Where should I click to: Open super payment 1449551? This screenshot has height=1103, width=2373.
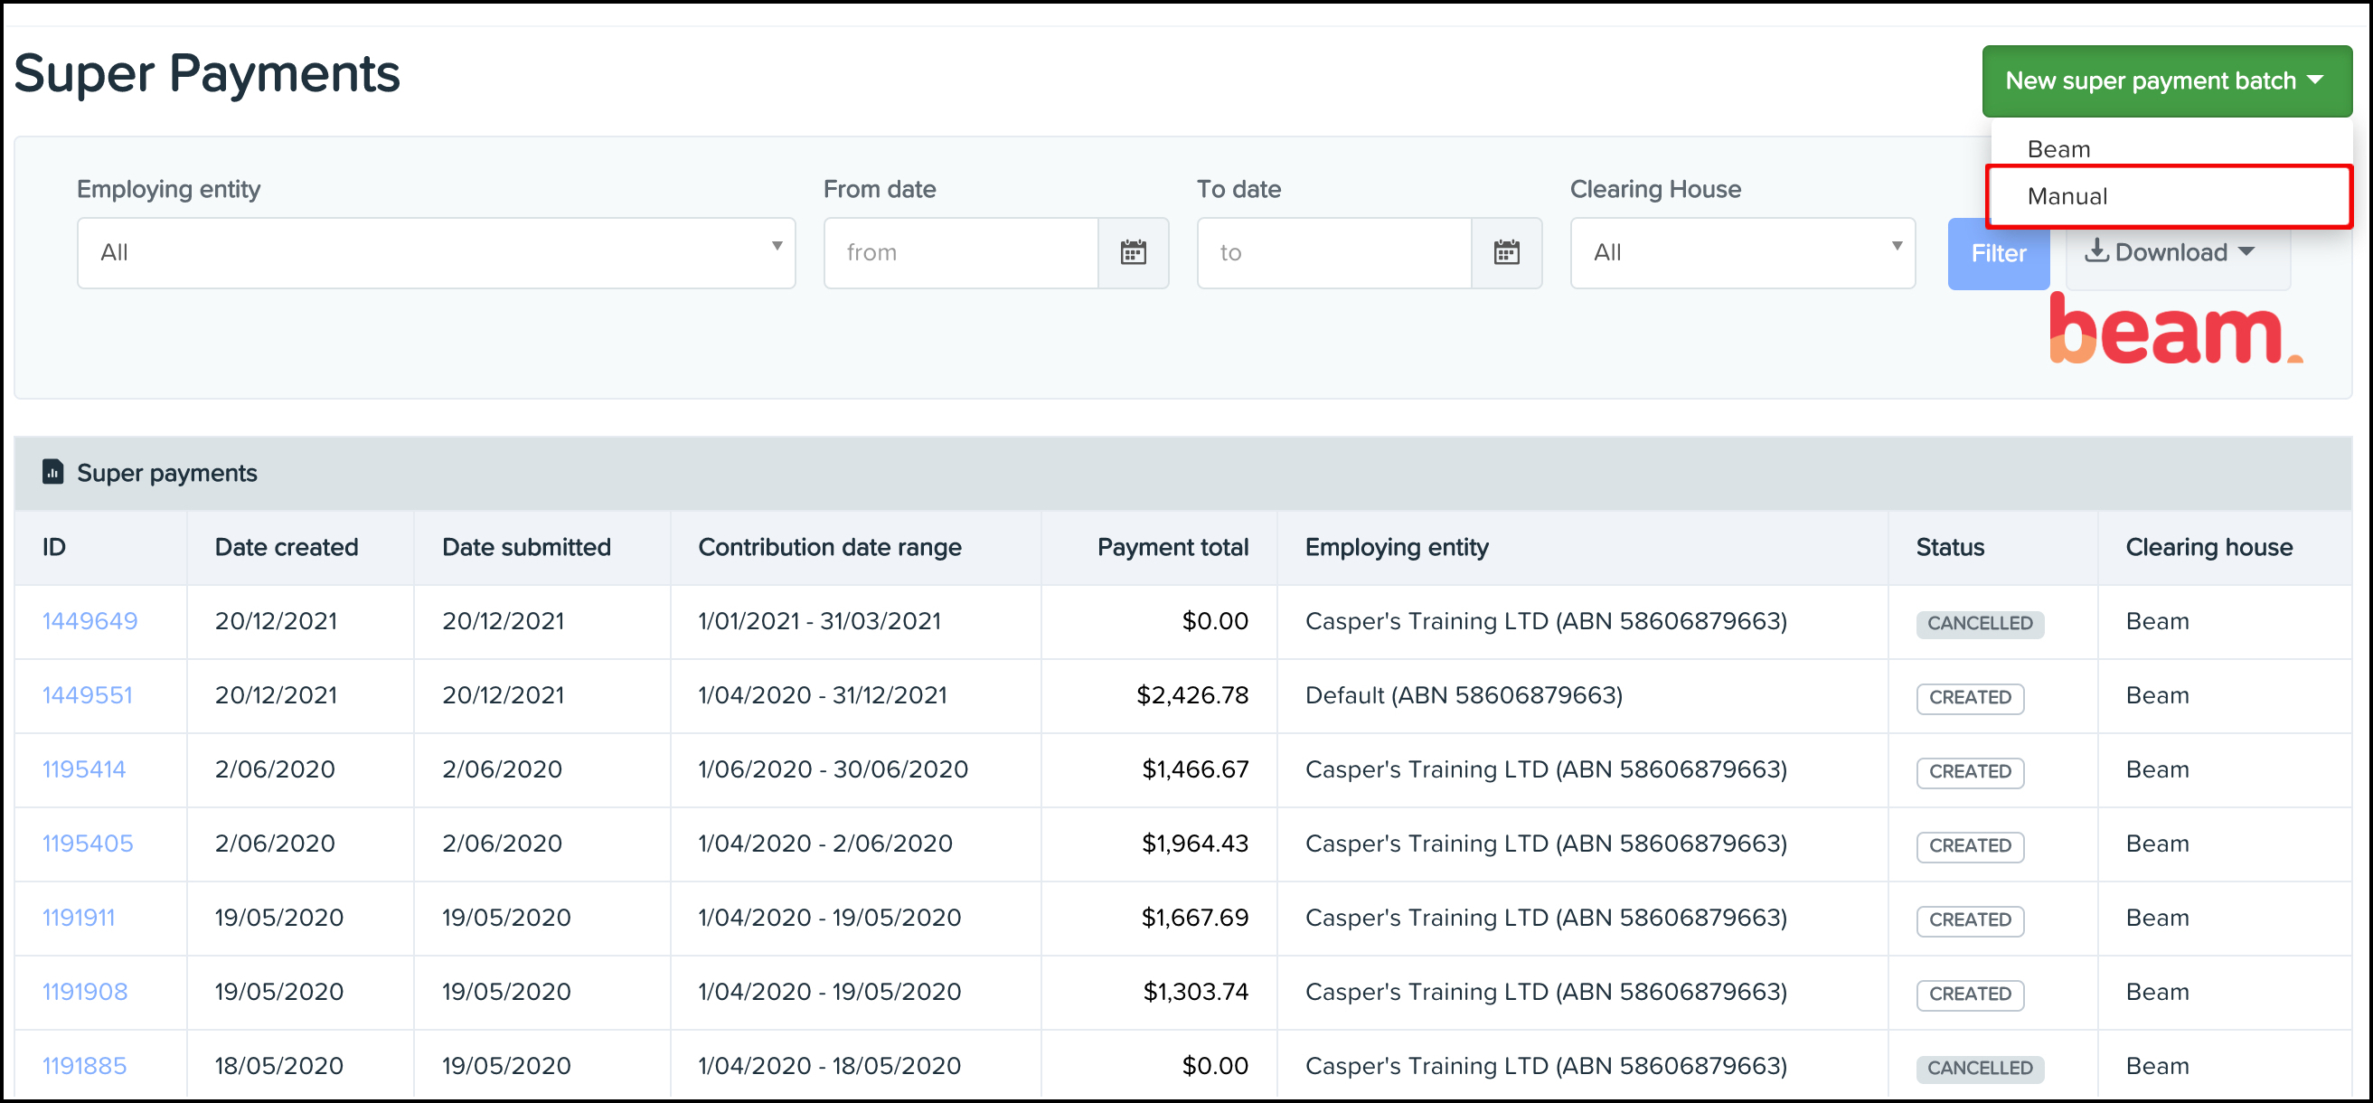coord(88,694)
